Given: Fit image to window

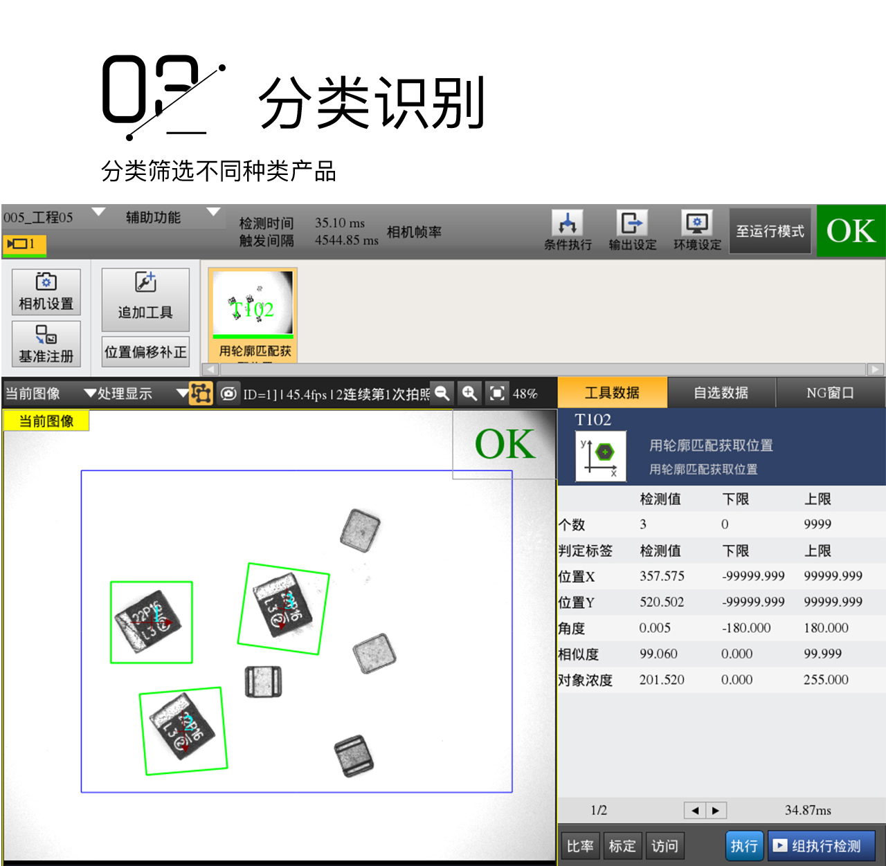Looking at the screenshot, I should (x=497, y=394).
